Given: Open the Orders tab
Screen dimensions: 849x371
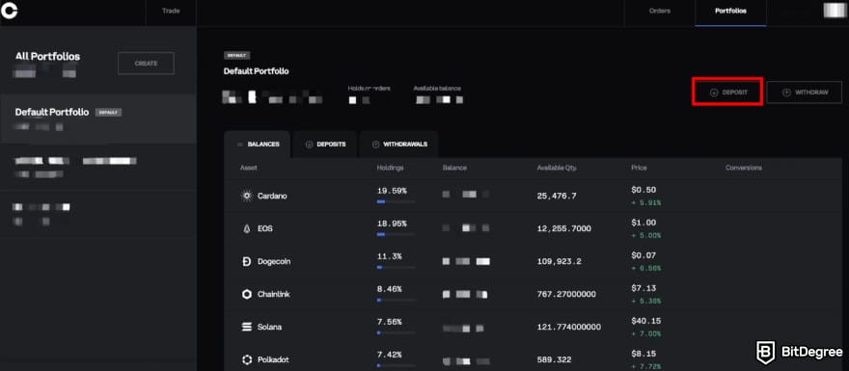Looking at the screenshot, I should pos(660,11).
